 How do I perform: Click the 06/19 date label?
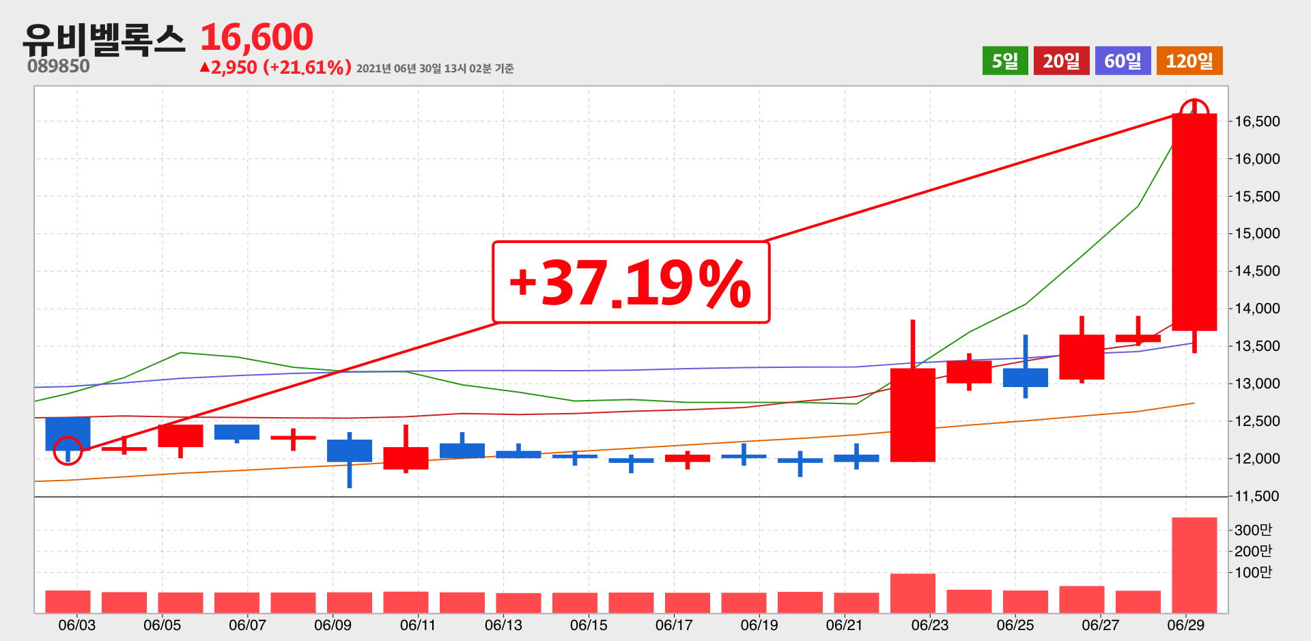(x=759, y=625)
